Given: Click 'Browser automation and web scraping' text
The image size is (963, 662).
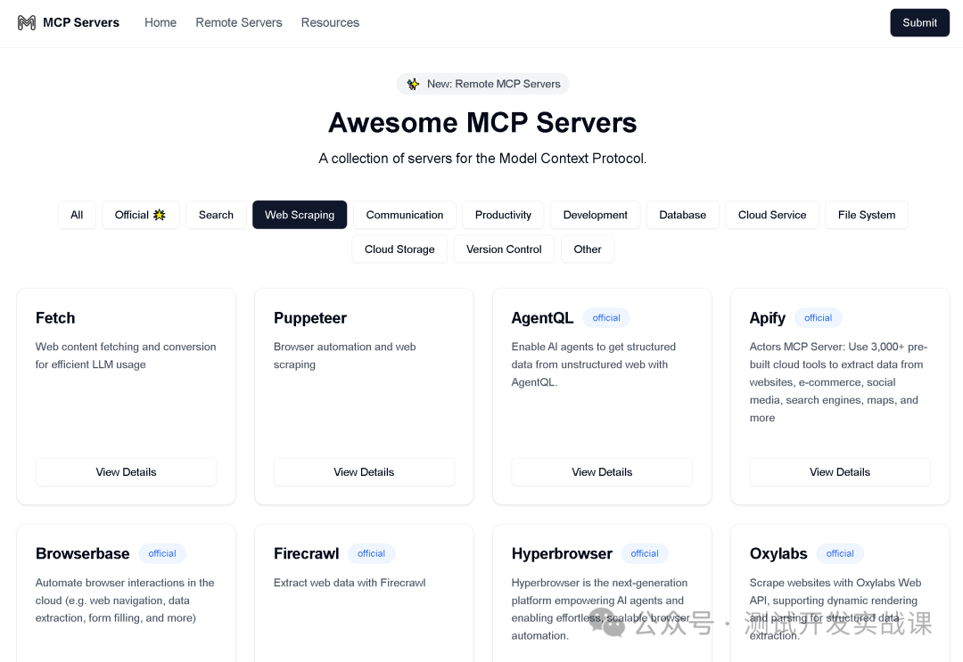Looking at the screenshot, I should click(344, 356).
